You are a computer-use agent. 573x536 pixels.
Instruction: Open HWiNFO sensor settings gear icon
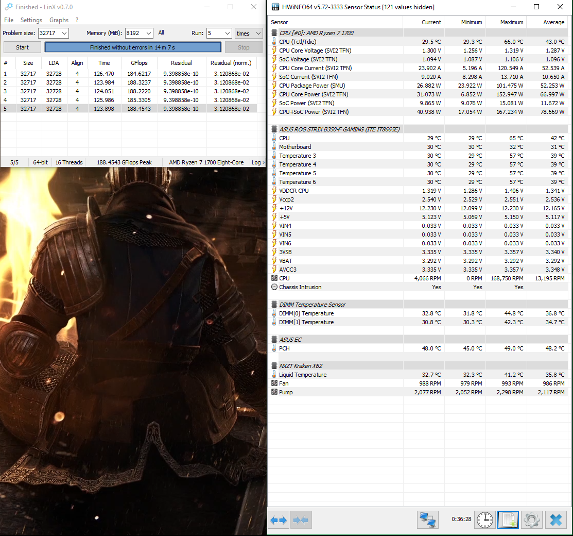(531, 521)
